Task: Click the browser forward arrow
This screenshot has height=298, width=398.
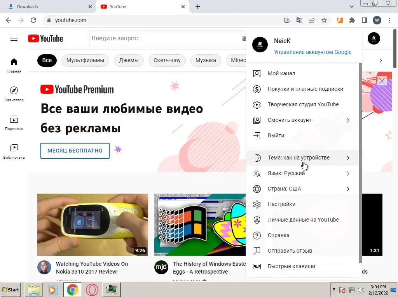Action: tap(21, 20)
